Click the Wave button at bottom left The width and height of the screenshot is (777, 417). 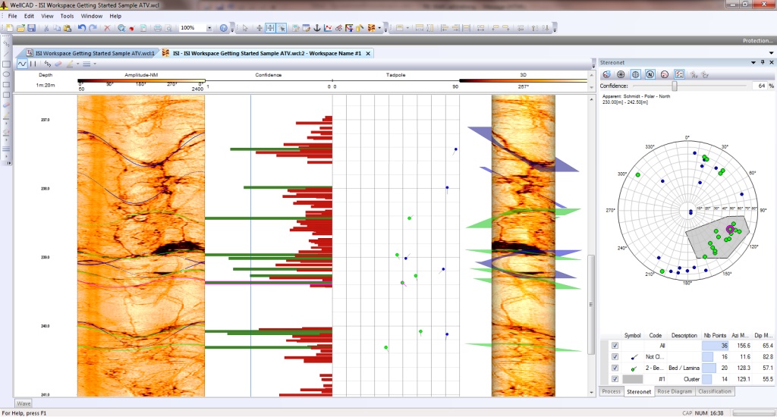click(24, 403)
